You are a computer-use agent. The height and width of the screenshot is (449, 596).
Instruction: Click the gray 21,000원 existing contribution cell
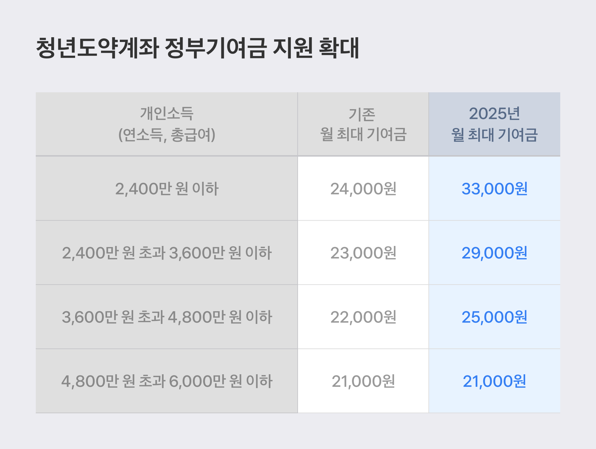pos(363,381)
